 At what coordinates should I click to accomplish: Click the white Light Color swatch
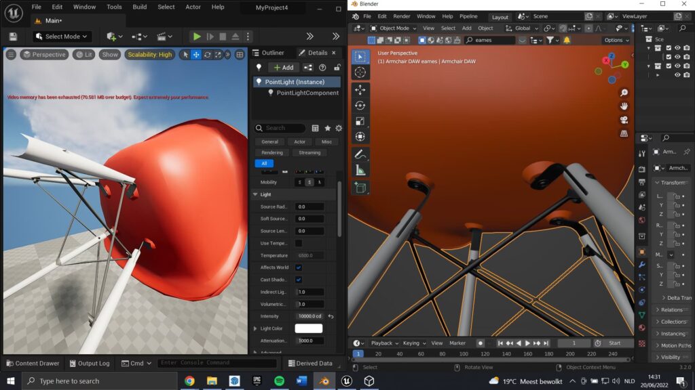[x=309, y=328]
